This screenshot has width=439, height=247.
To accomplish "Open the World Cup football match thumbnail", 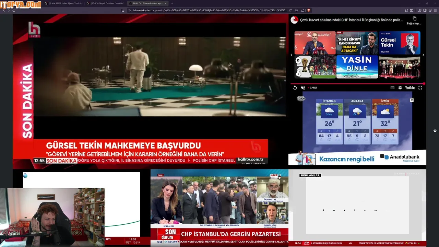I will point(315,67).
